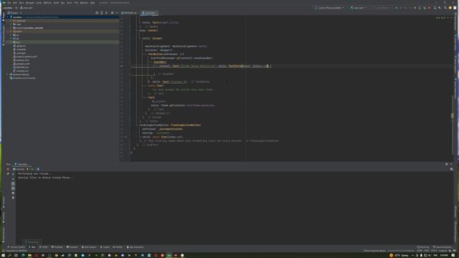Clear console with the trash icon
The height and width of the screenshot is (258, 459).
coord(13,198)
